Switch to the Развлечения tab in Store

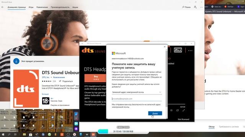click(x=42, y=7)
